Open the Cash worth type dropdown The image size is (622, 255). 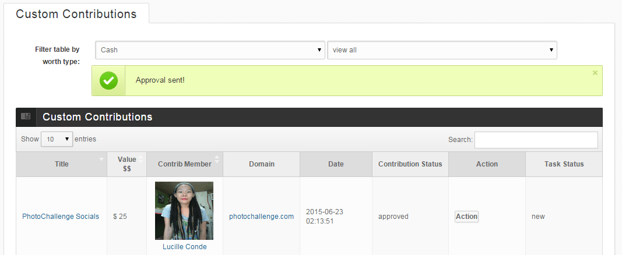pyautogui.click(x=210, y=50)
